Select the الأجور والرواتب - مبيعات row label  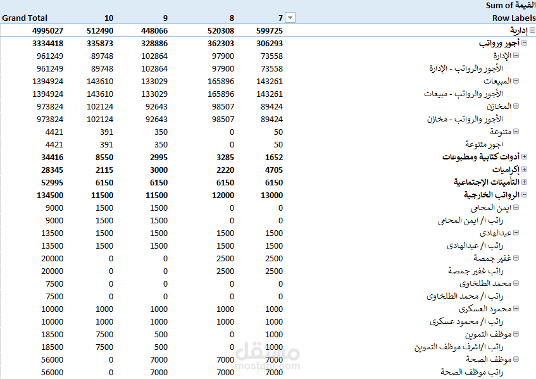[463, 94]
